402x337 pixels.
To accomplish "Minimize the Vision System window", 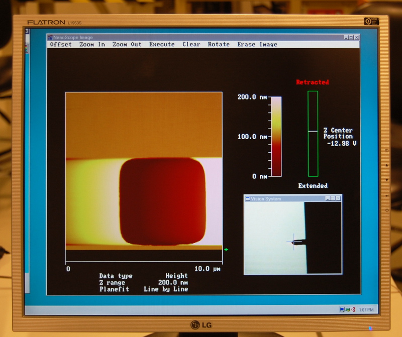I will tap(328, 198).
